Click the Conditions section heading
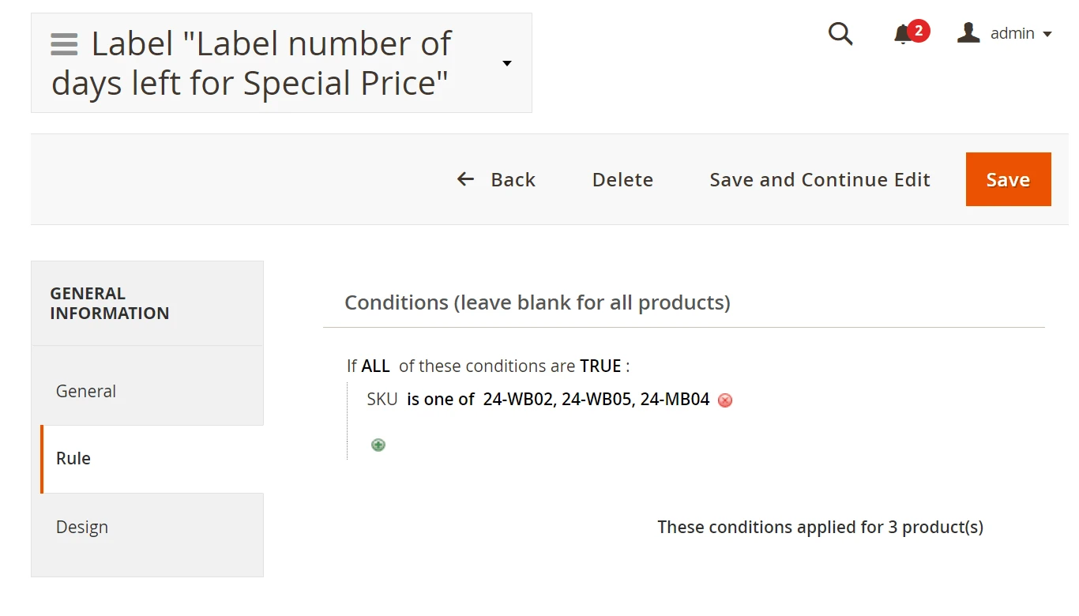Screen dimensions: 1079x616 point(537,302)
